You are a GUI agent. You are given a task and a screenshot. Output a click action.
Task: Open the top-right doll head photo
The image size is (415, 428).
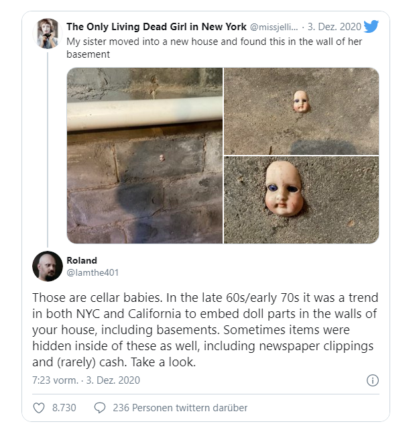click(301, 111)
